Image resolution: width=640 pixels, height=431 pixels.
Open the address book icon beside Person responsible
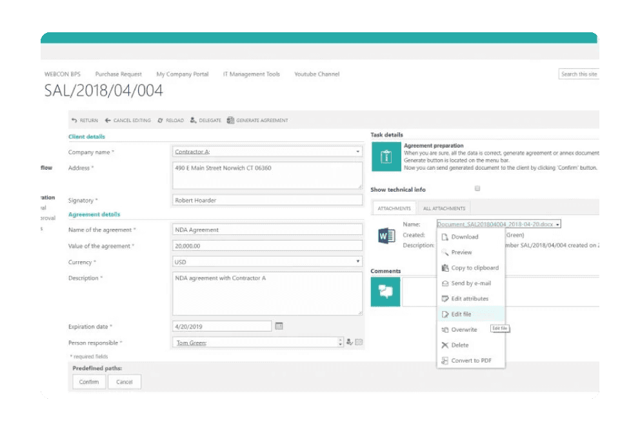pos(359,342)
